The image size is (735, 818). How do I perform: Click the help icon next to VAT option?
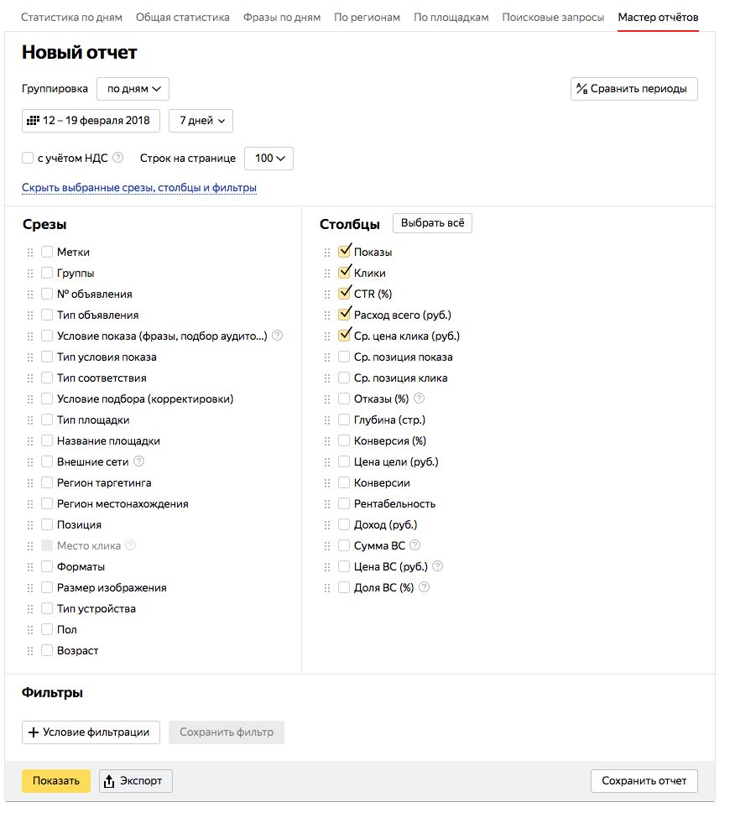pos(118,157)
